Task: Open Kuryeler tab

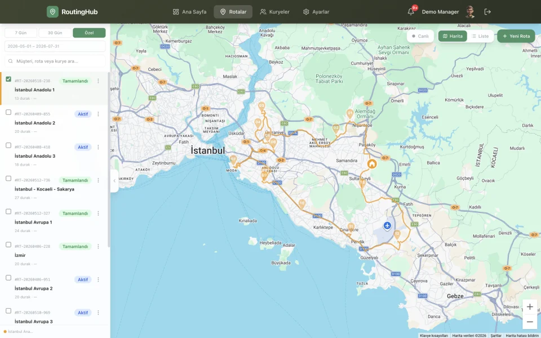Action: (274, 12)
